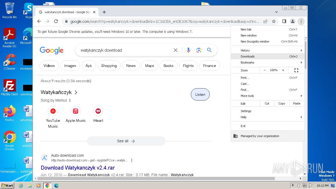Open the Windows Start button
This screenshot has width=336, height=189.
(7, 185)
